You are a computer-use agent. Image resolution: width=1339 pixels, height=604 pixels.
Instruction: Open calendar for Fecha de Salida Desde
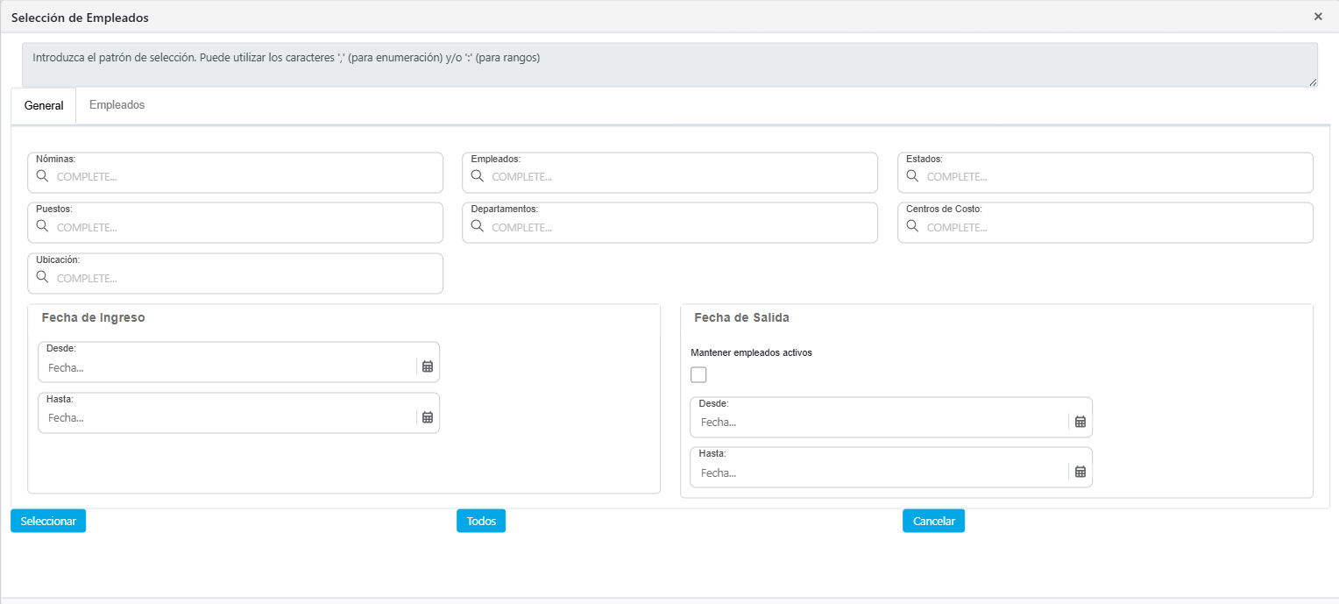pos(1080,422)
